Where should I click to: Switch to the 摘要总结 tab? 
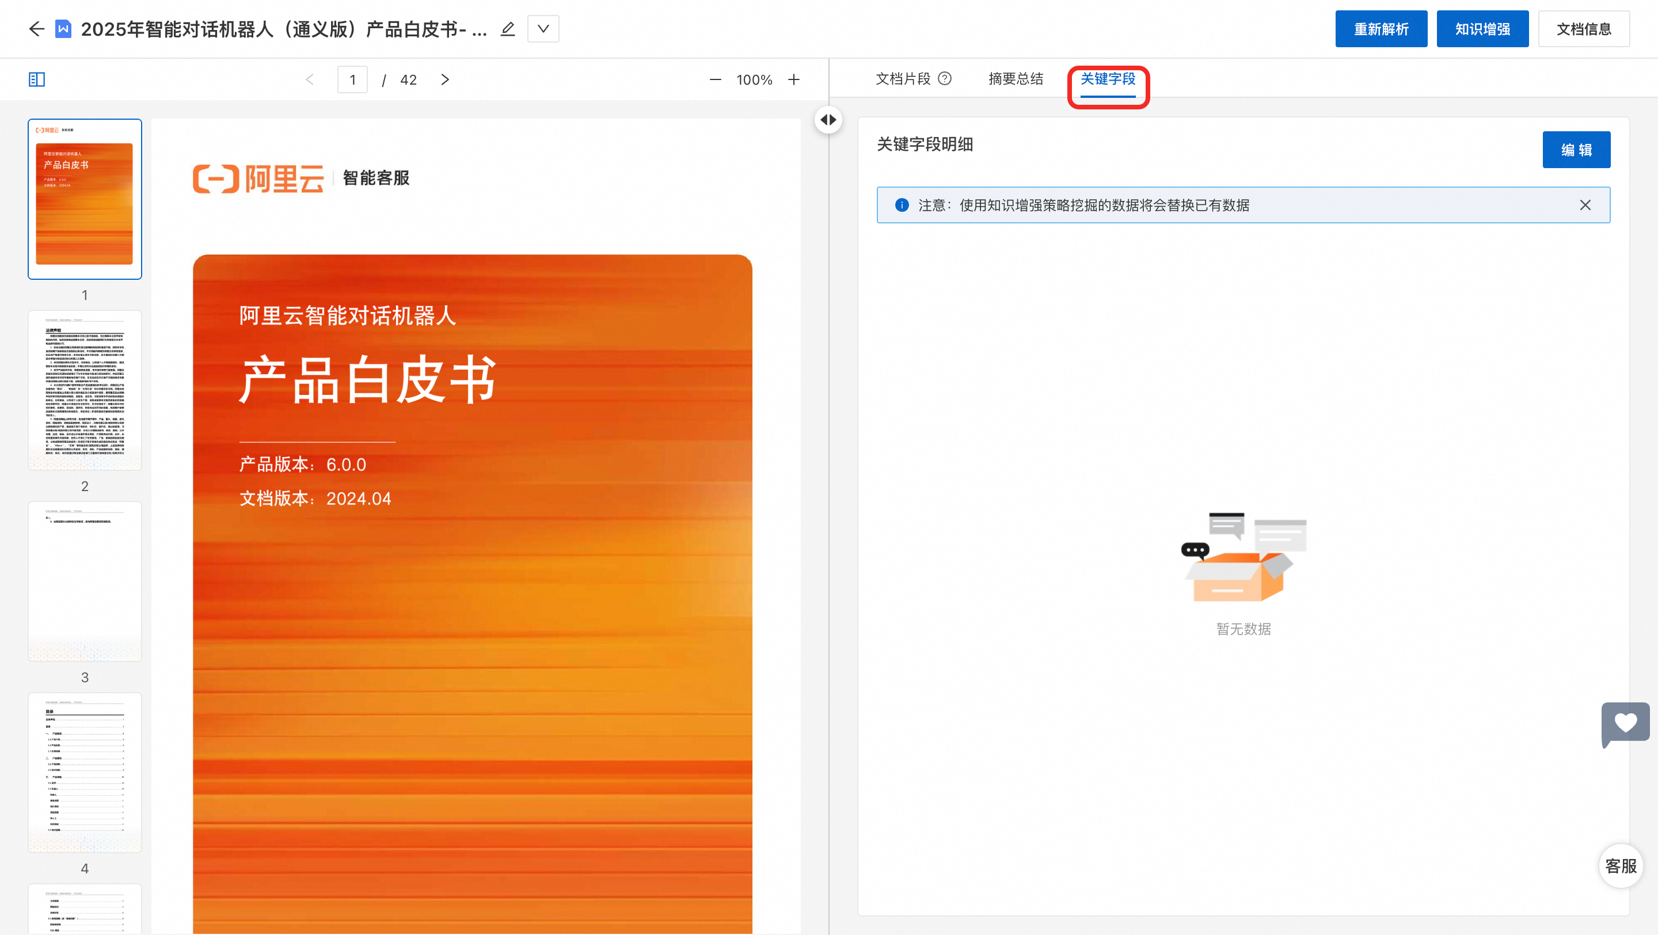tap(1016, 78)
